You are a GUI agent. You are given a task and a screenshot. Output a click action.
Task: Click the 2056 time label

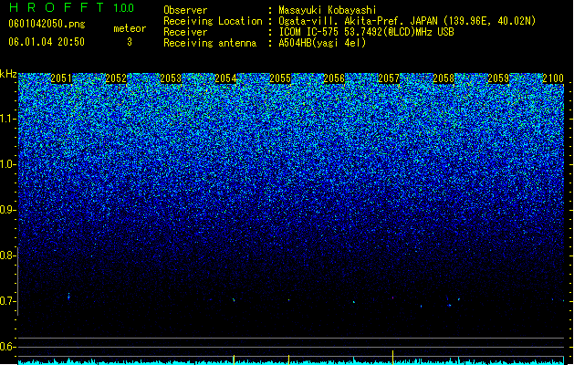tap(334, 78)
